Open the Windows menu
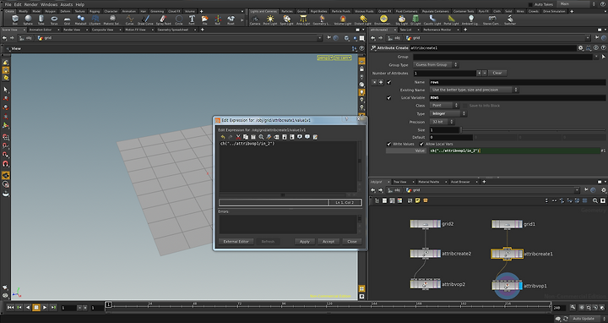Viewport: 608px width, 323px height. (x=49, y=5)
